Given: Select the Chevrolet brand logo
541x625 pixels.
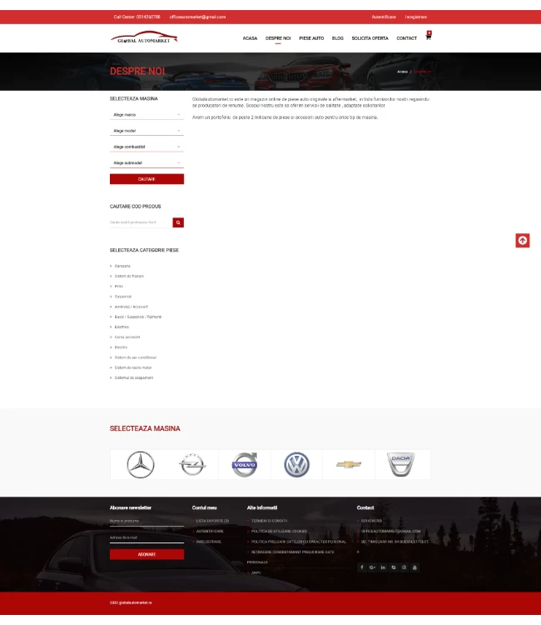Looking at the screenshot, I should [349, 464].
